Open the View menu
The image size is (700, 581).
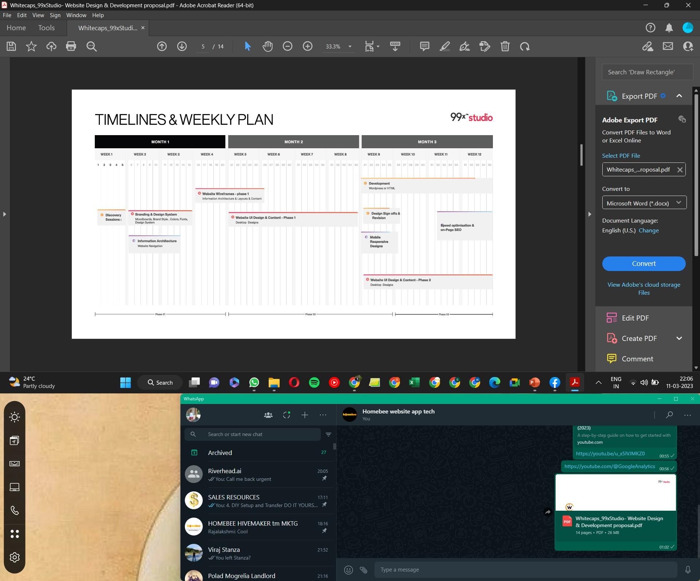tap(38, 15)
